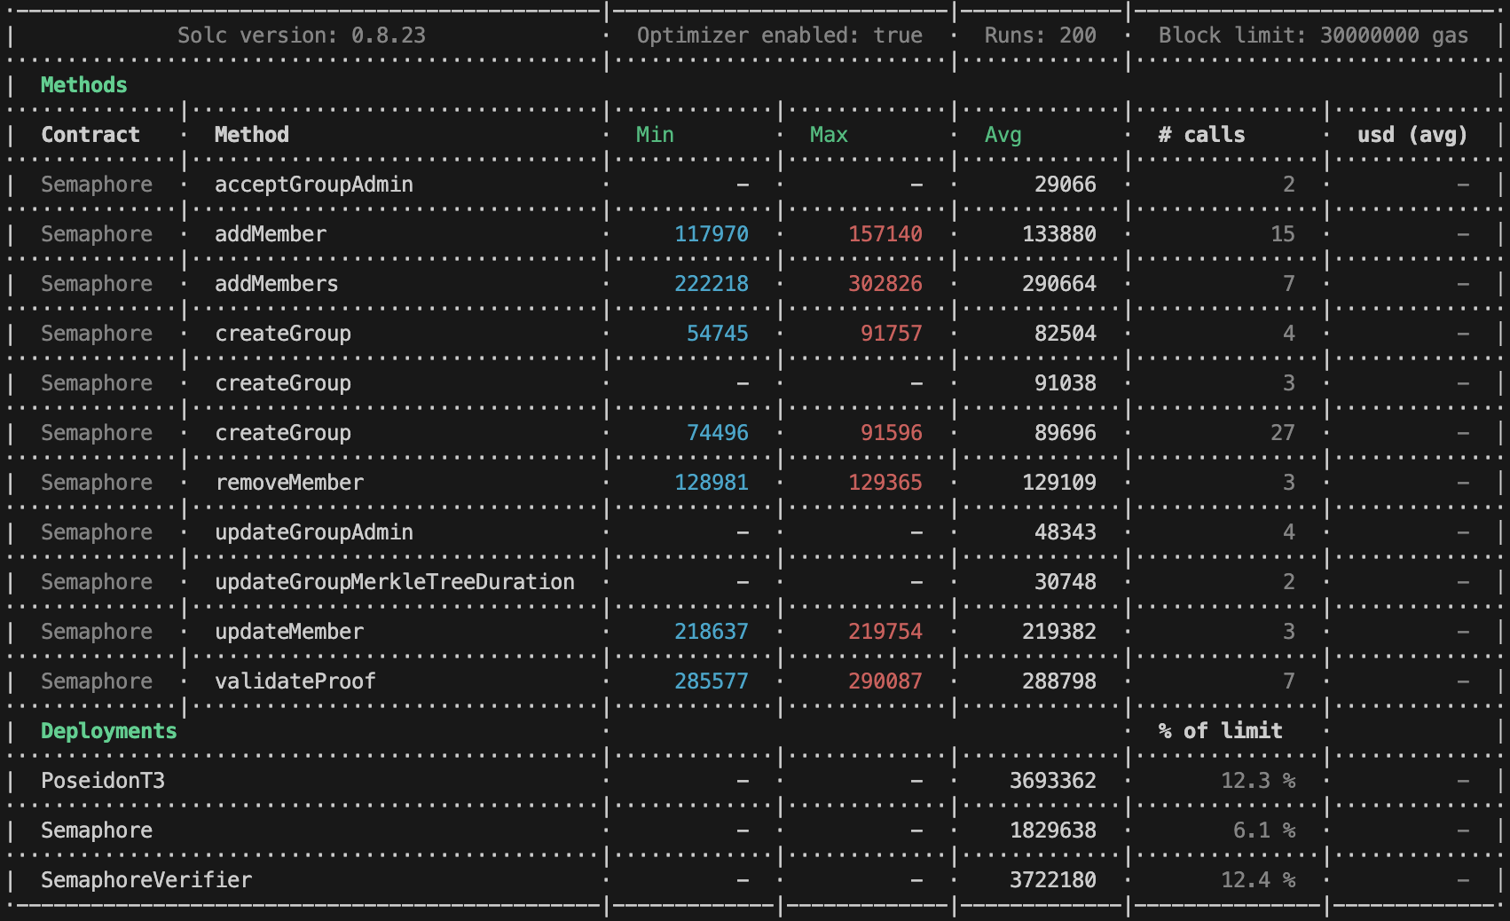The height and width of the screenshot is (921, 1510).
Task: Click avg value 89696
Action: 1066,433
